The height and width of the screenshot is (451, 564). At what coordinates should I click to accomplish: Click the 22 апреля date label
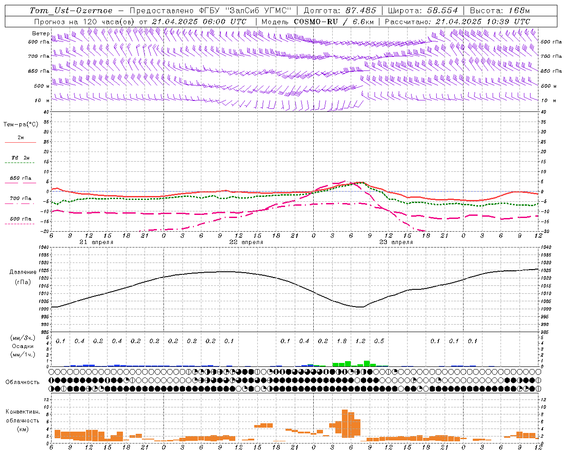pyautogui.click(x=246, y=242)
